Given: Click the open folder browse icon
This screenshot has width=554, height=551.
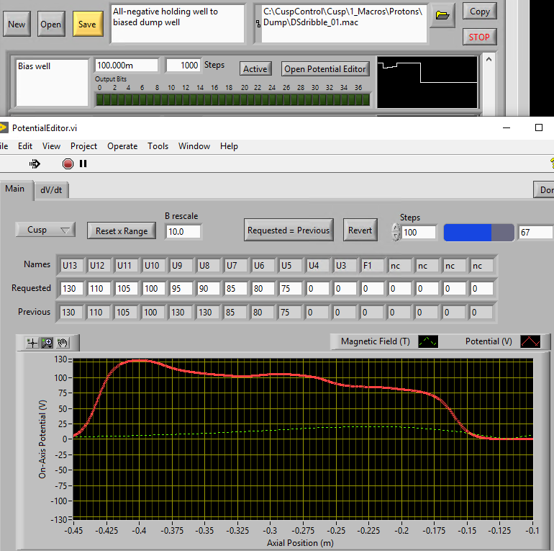Looking at the screenshot, I should tap(444, 14).
